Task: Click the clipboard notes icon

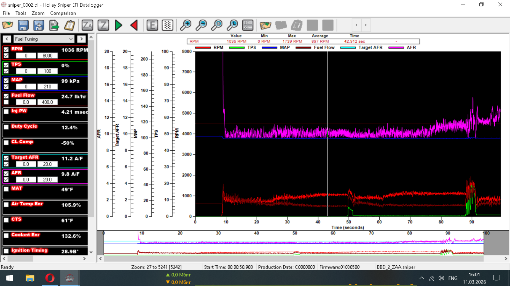Action: coord(69,25)
